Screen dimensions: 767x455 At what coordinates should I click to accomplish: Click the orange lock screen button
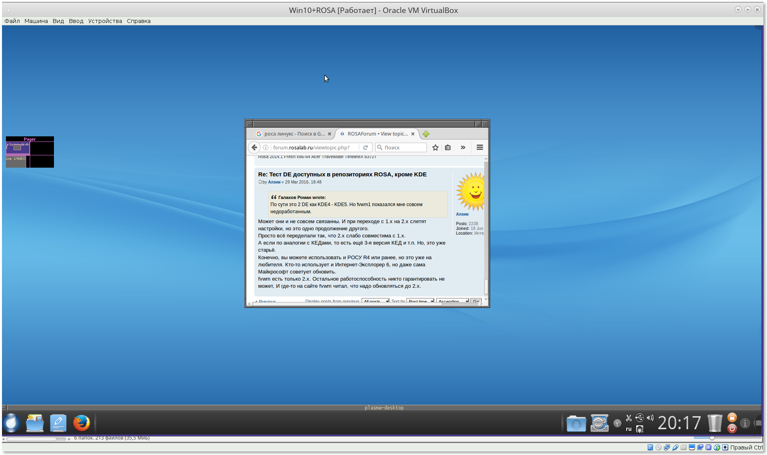pyautogui.click(x=732, y=417)
